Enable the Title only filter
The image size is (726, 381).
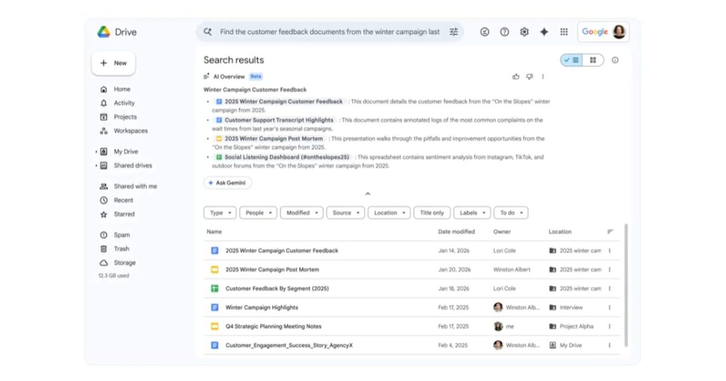tap(431, 212)
